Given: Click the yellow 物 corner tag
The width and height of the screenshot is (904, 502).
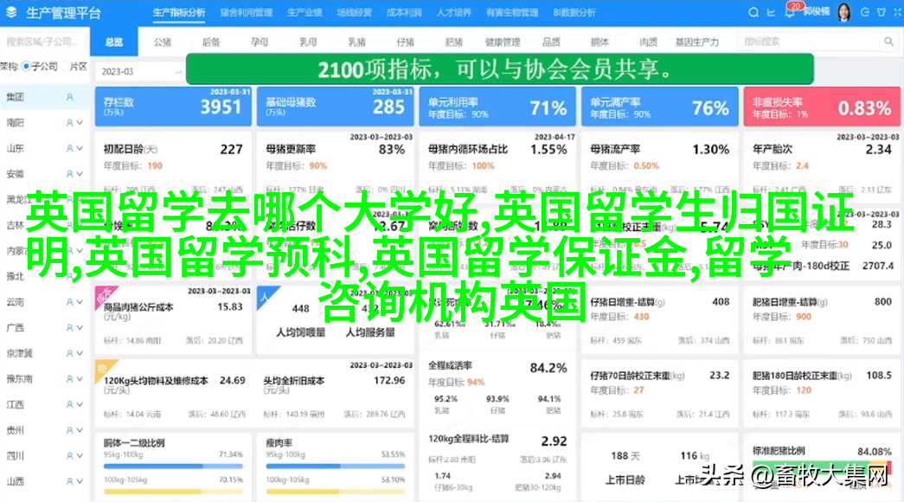Looking at the screenshot, I should pos(105,369).
